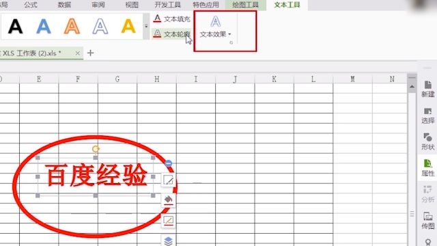Switch to 特色应用 ribbon tab

pyautogui.click(x=206, y=5)
